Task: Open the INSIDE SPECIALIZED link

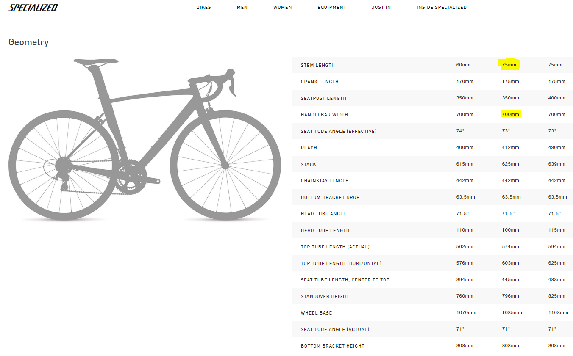Action: 441,8
